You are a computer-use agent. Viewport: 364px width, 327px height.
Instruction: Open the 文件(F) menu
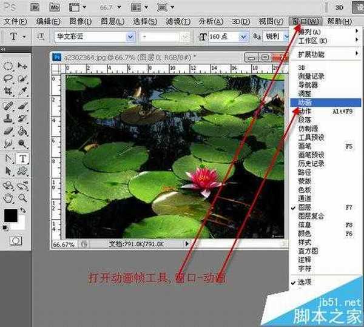15,22
